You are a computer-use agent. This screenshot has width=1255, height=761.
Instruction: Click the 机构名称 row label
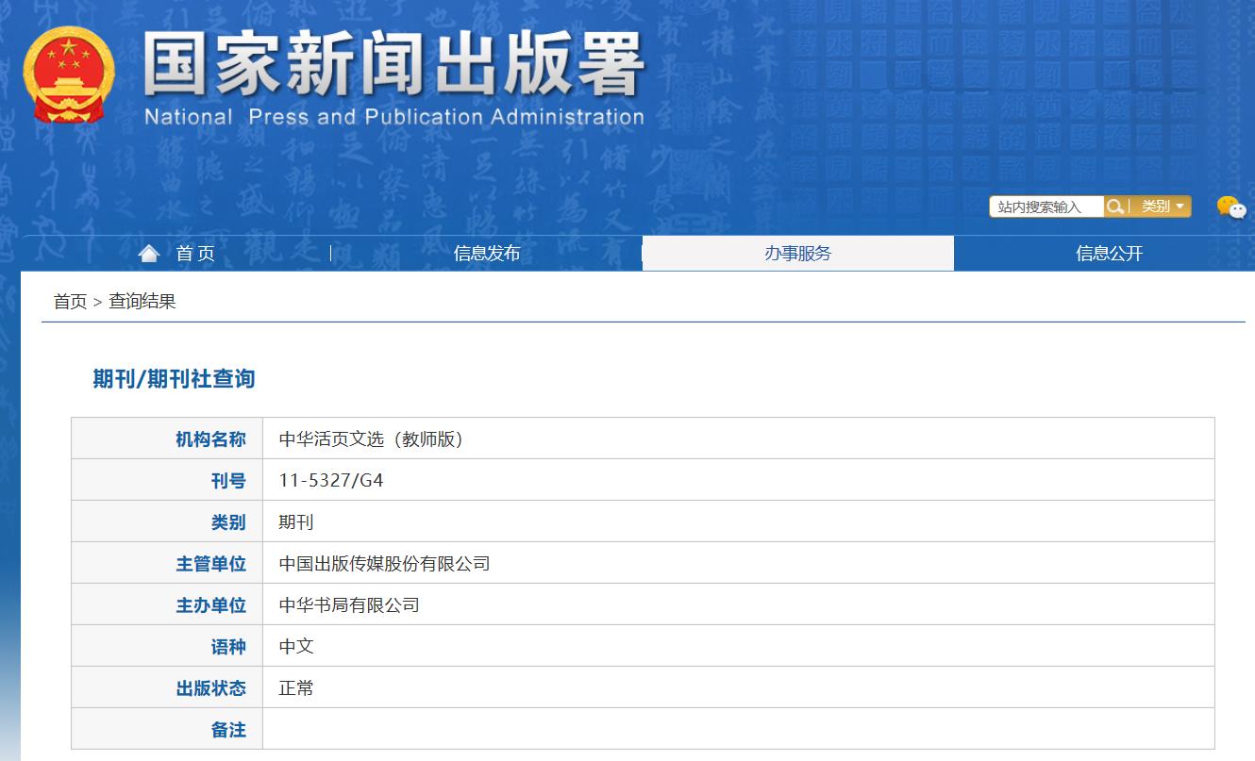pos(210,439)
